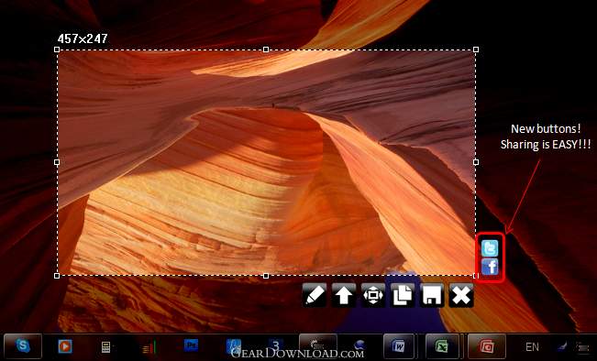Open the red camera app in taskbar
The width and height of the screenshot is (597, 361).
coord(487,346)
